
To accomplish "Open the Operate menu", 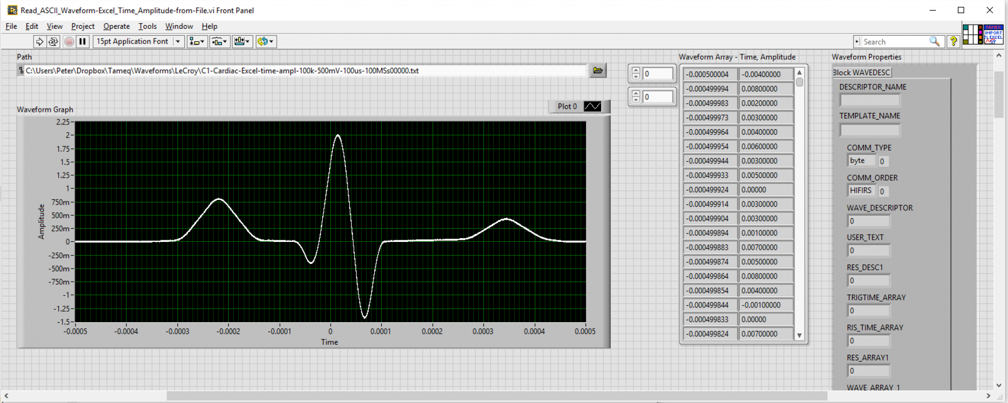I will pos(116,26).
